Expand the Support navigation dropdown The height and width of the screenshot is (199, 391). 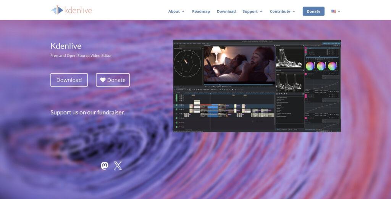[x=252, y=11]
